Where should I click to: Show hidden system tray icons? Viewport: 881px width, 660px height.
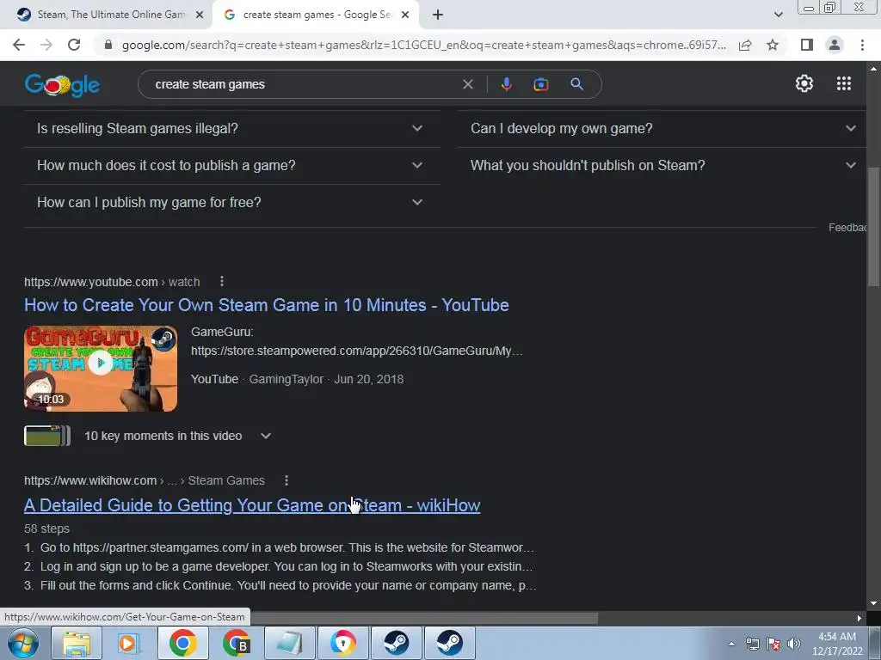(731, 644)
